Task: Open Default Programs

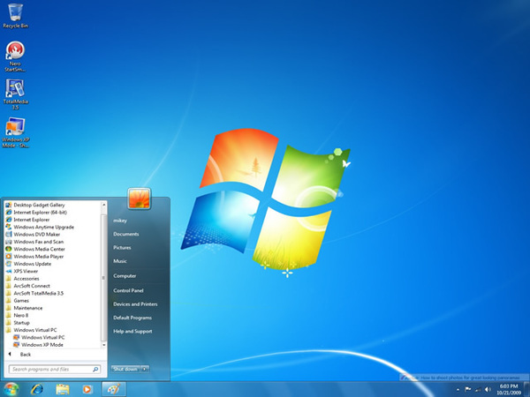Action: coord(132,318)
